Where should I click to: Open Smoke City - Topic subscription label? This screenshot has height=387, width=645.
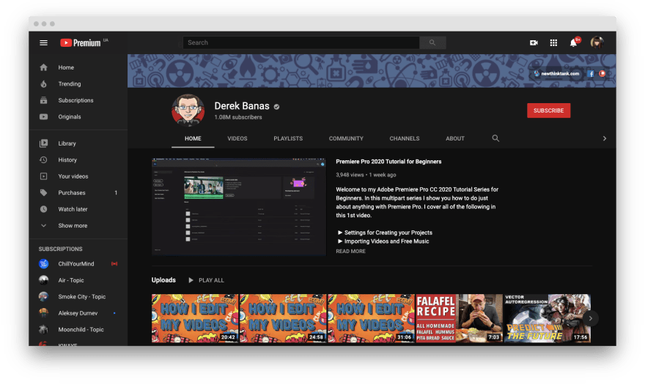(x=82, y=297)
